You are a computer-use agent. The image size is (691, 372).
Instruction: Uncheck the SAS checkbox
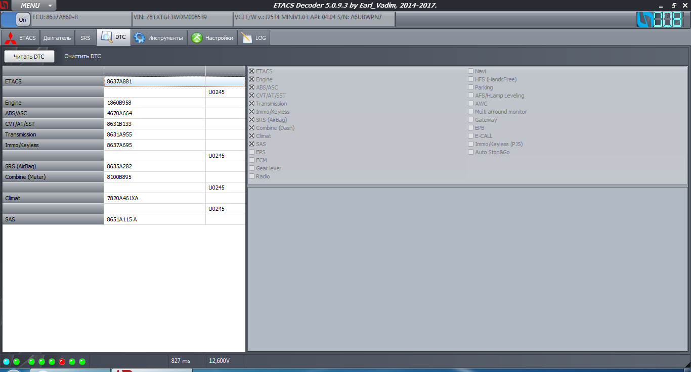tap(252, 144)
